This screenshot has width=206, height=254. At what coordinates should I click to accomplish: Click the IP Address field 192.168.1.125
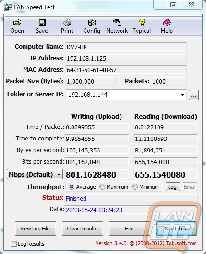(126, 58)
